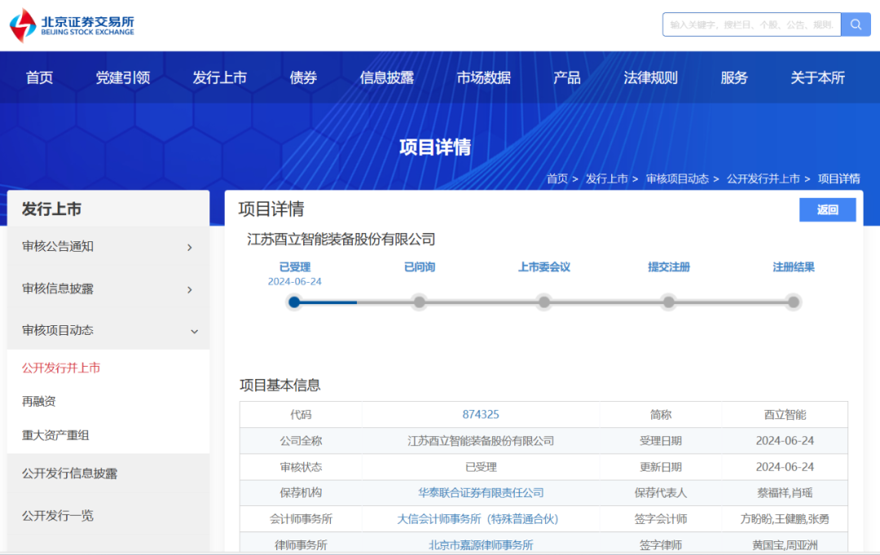Open 公开发行一览 sidebar item
This screenshot has width=880, height=555.
57,515
